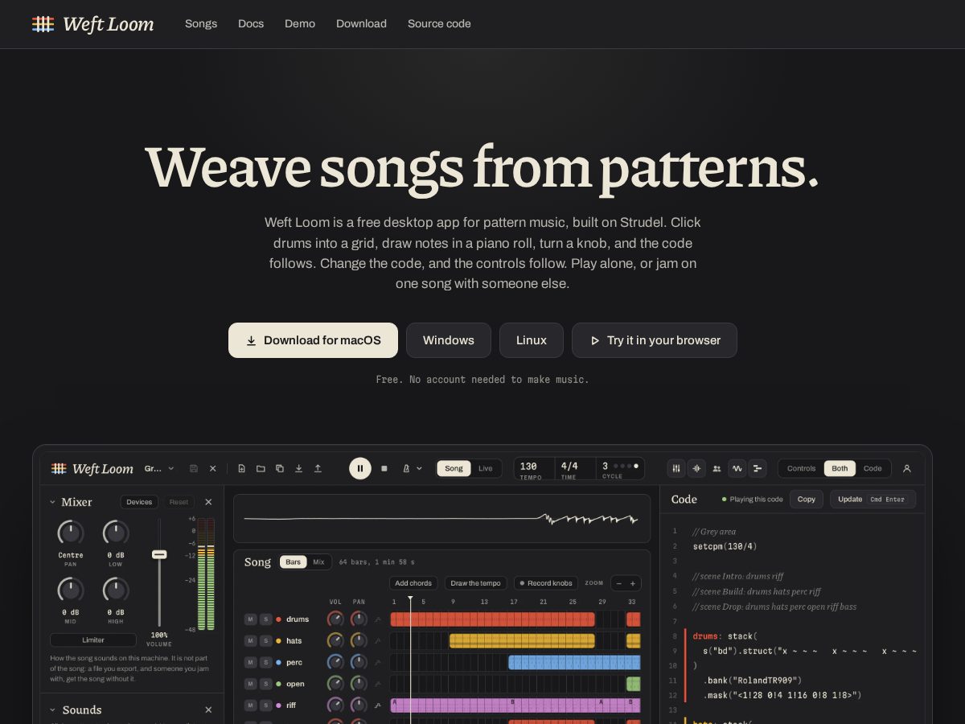Click the riff automation curve icon

pyautogui.click(x=378, y=705)
